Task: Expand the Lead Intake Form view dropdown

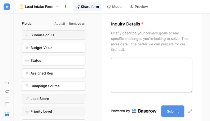Action: coord(56,7)
